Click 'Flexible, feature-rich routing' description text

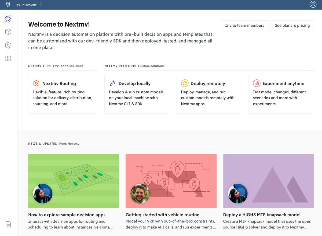point(62,98)
